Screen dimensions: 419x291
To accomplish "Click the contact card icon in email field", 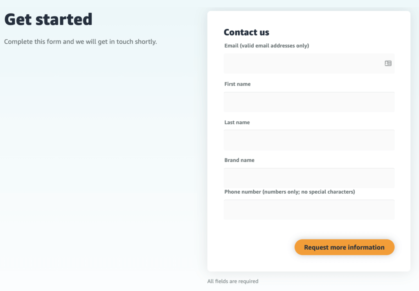I will coord(387,64).
